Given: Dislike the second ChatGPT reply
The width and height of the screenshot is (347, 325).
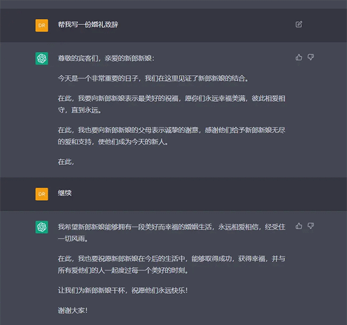Looking at the screenshot, I should pyautogui.click(x=311, y=226).
